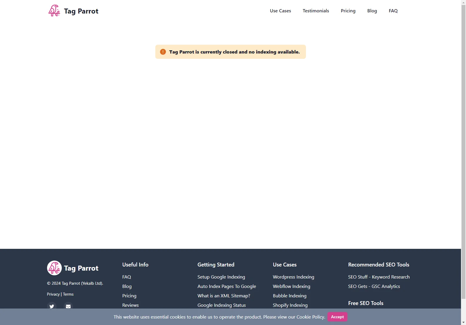
Task: Open SEO Stuff - Keyword Research link
Action: click(x=379, y=277)
